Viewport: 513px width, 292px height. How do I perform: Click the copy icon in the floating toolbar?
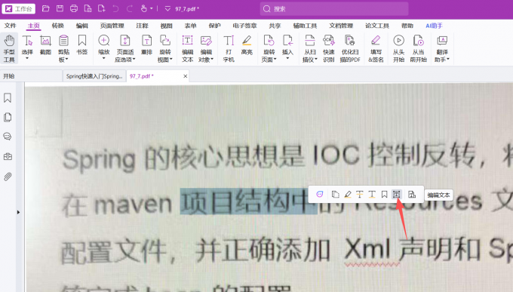(x=336, y=195)
